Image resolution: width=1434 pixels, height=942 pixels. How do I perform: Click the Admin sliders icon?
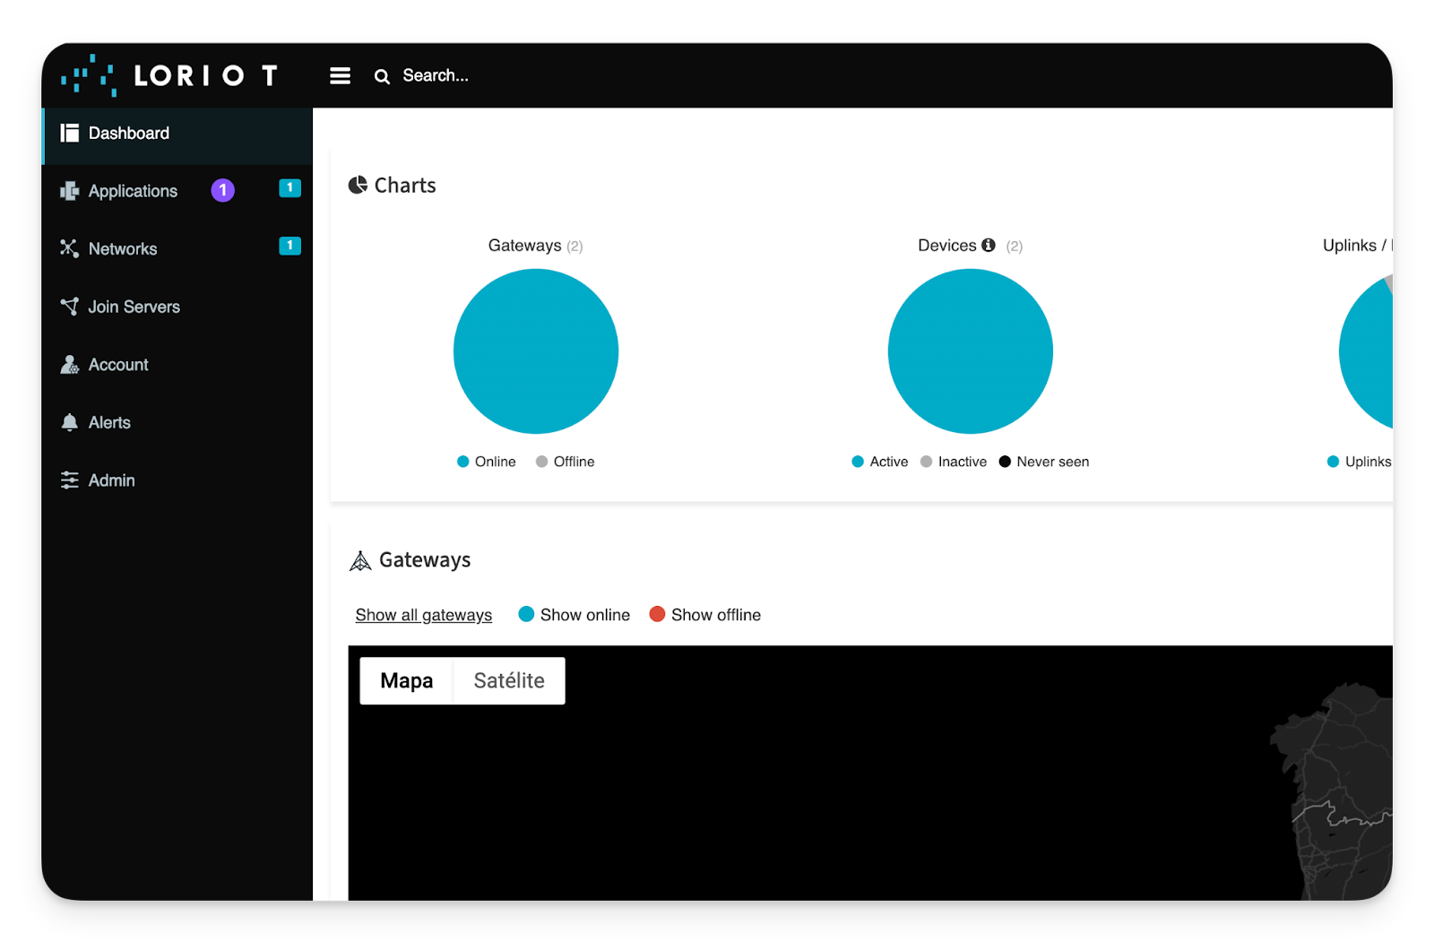[69, 480]
